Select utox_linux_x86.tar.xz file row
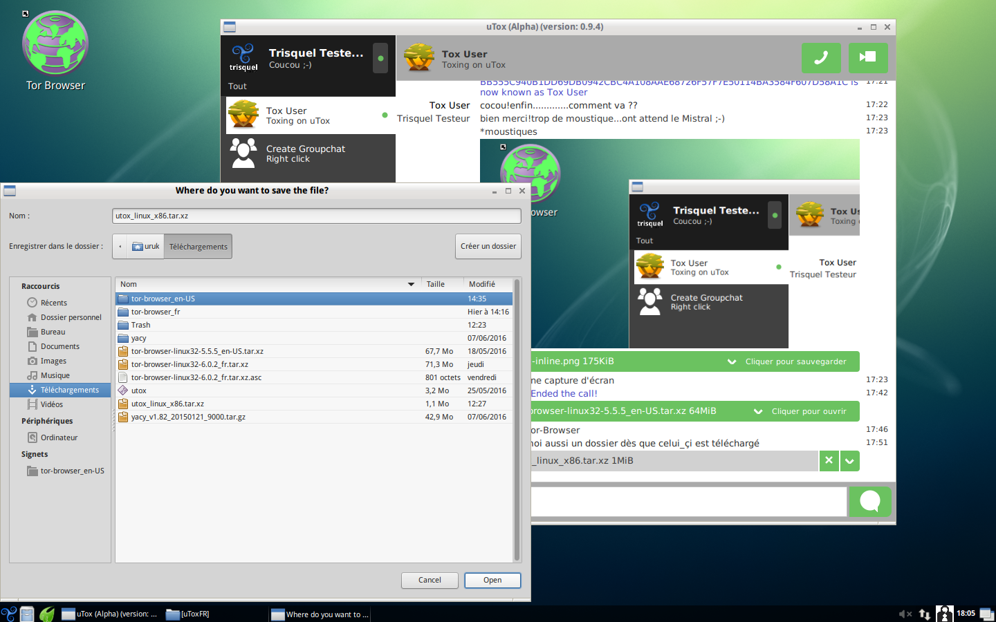 pos(314,404)
